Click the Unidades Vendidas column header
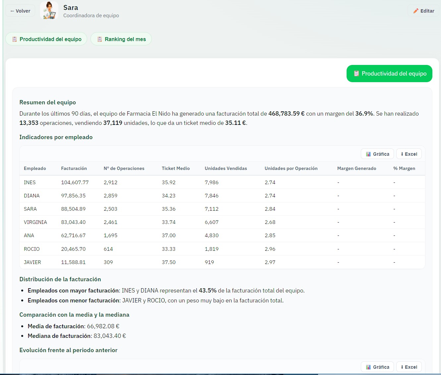441x375 pixels. pyautogui.click(x=226, y=168)
